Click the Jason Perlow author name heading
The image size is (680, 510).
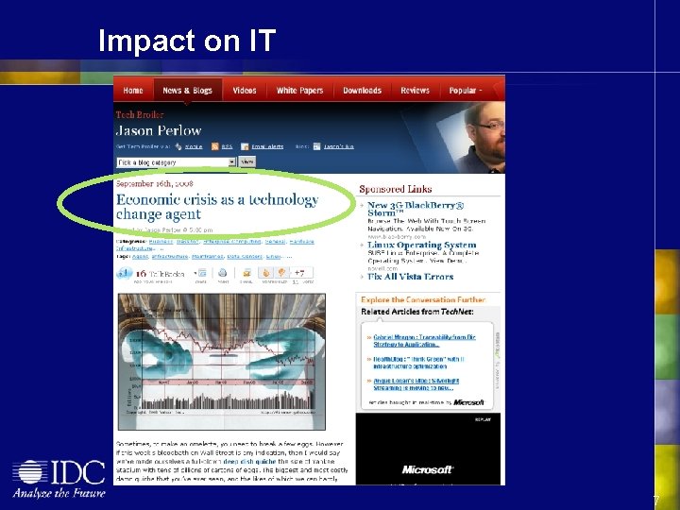[159, 130]
